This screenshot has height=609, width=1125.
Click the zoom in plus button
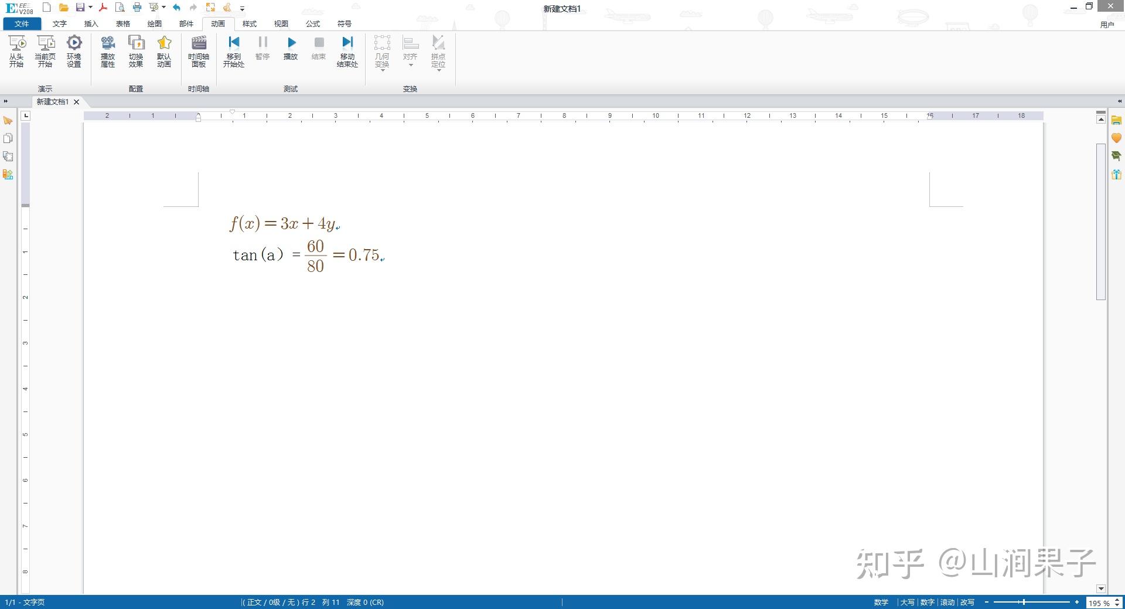1077,602
